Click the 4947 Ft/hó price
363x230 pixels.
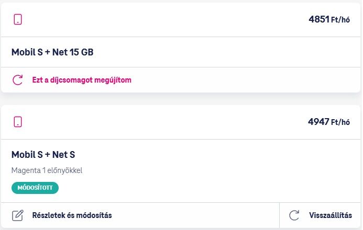[x=329, y=122]
